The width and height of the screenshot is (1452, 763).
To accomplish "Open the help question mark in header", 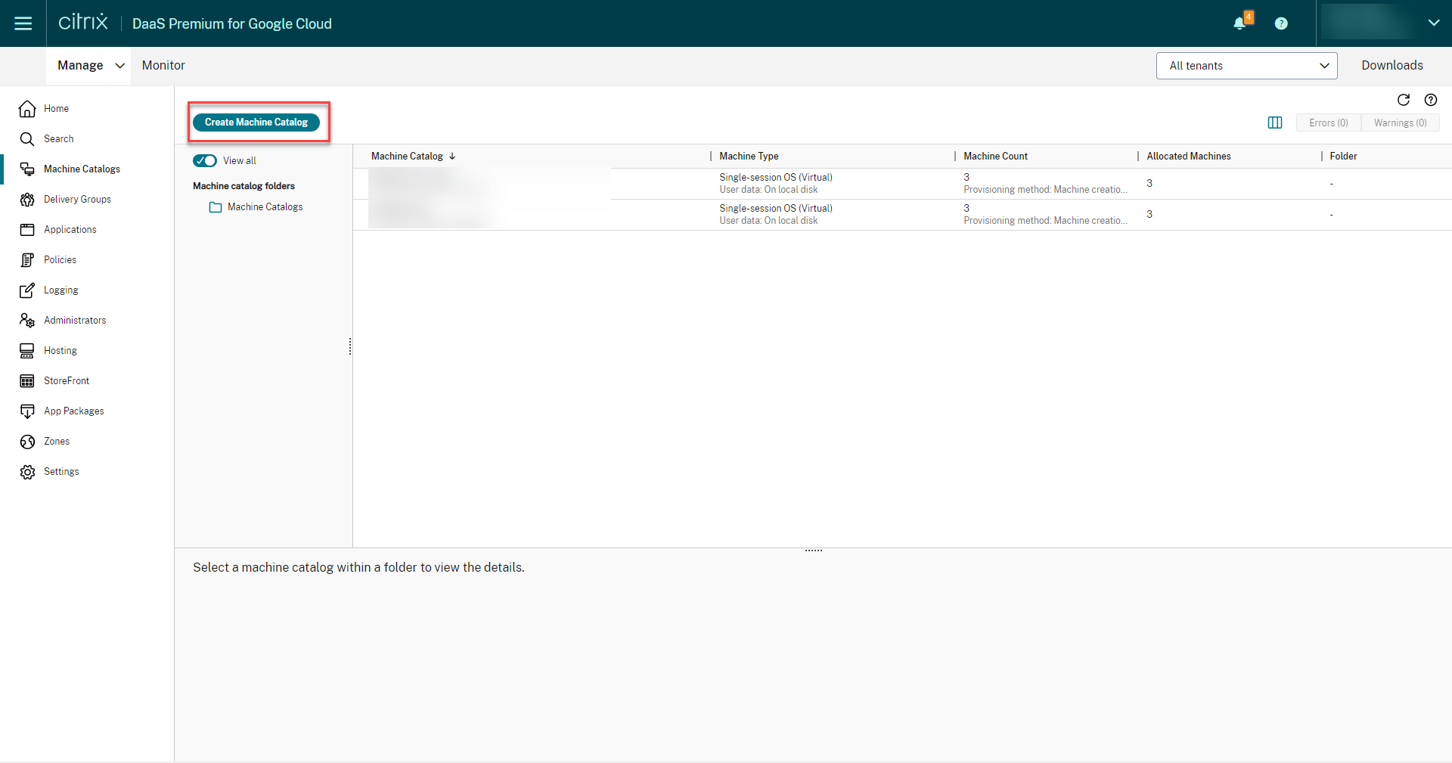I will pyautogui.click(x=1281, y=23).
